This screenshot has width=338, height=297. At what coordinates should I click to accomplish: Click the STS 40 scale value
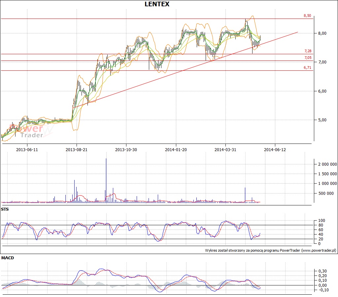click(321, 234)
